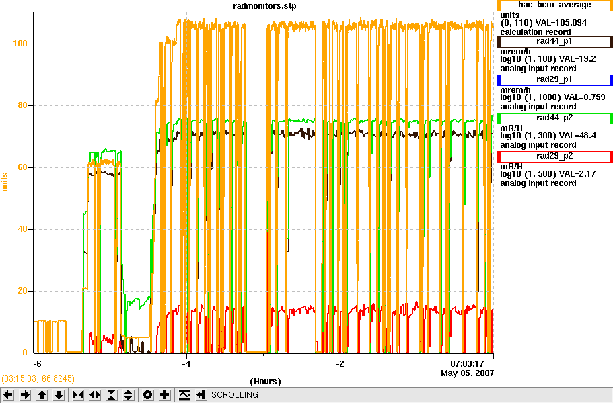Image resolution: width=613 pixels, height=403 pixels.
Task: Click the wave curve icon in the toolbar
Action: pos(184,395)
